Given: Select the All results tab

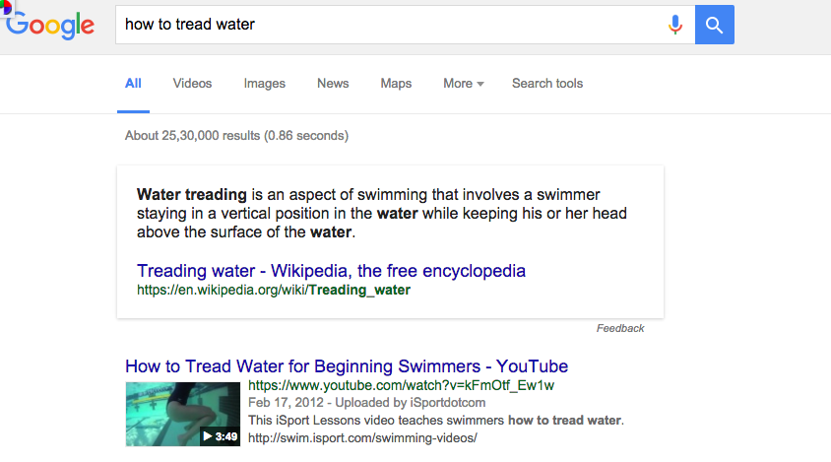Looking at the screenshot, I should (x=133, y=84).
